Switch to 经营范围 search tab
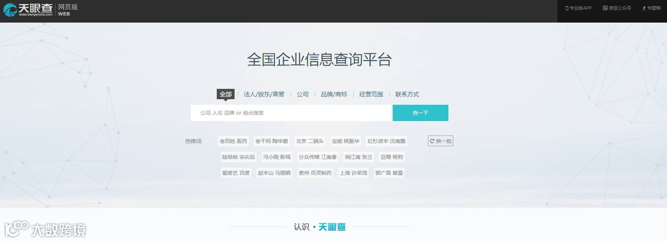667x241 pixels. pyautogui.click(x=371, y=94)
